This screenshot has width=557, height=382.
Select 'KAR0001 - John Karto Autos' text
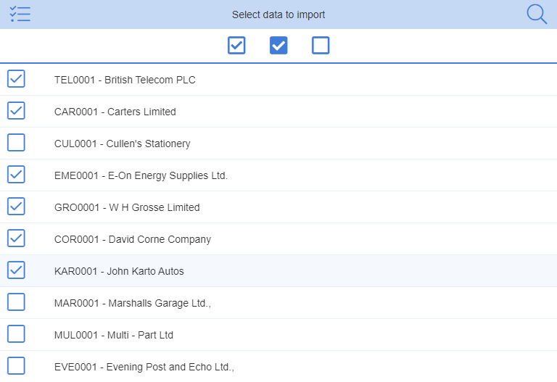[x=119, y=271]
